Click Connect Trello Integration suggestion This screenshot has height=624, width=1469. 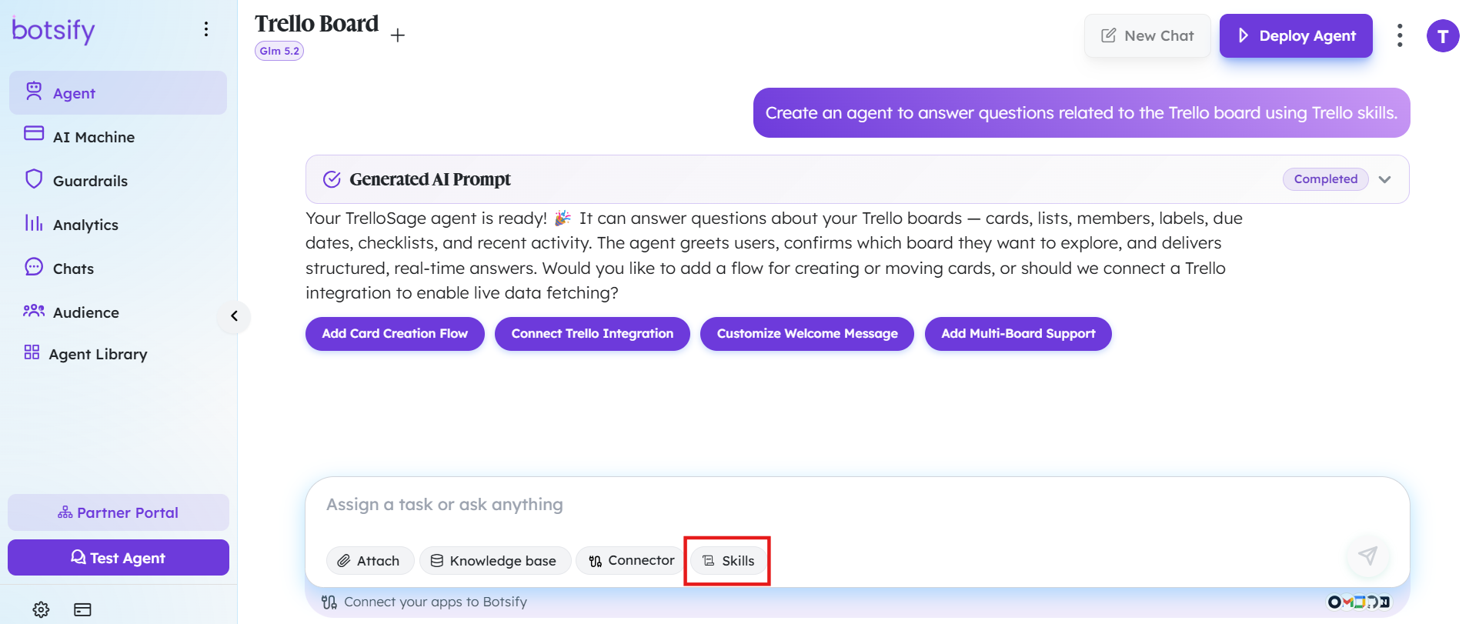[593, 334]
